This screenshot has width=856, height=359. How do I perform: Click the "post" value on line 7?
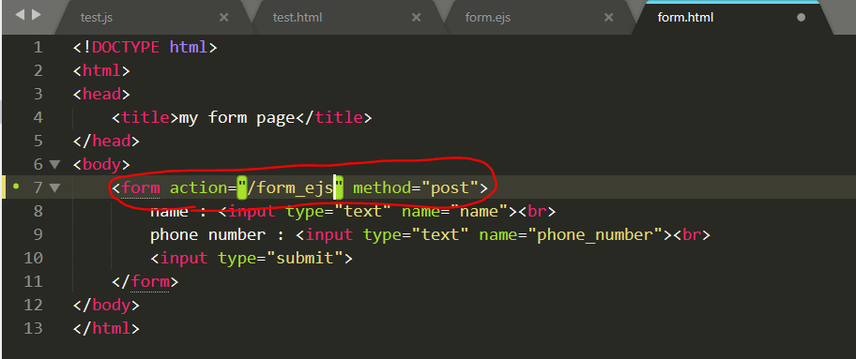[450, 188]
